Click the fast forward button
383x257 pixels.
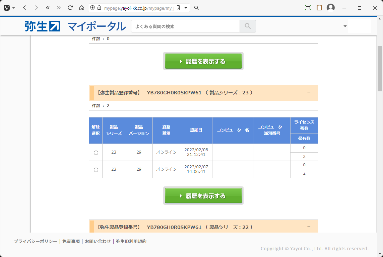(59, 8)
